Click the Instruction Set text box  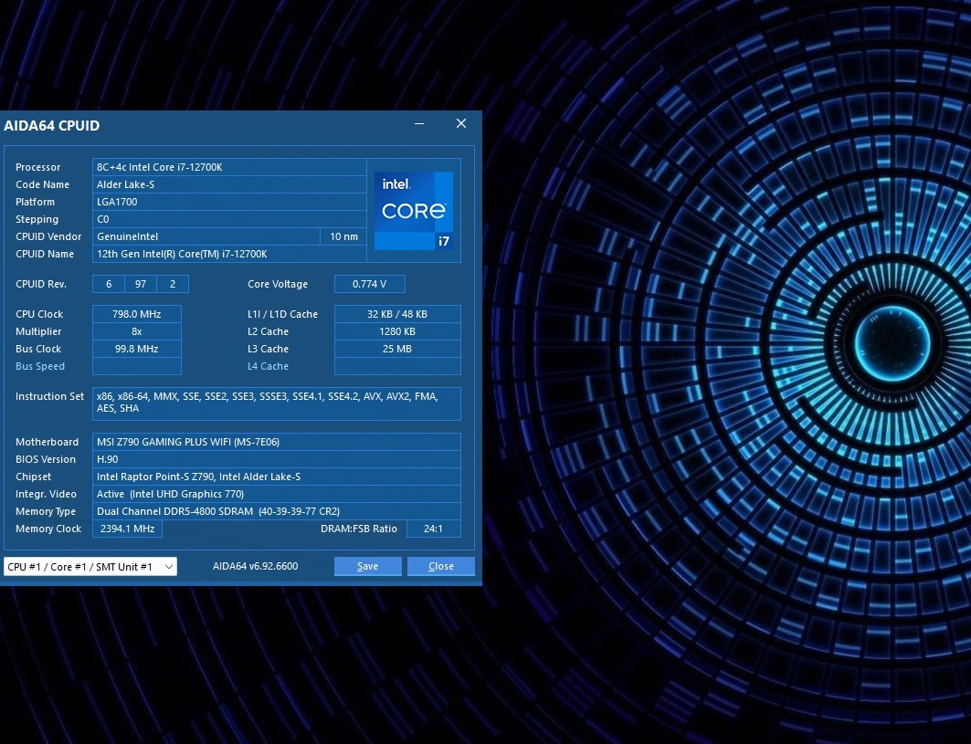[x=277, y=403]
